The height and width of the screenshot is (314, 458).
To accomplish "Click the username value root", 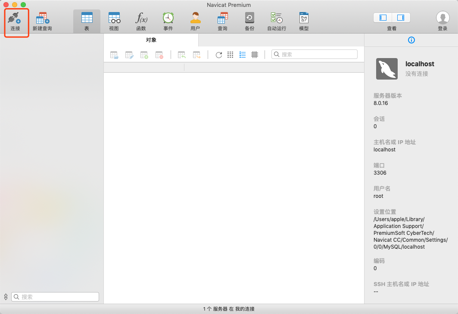I will (x=378, y=196).
